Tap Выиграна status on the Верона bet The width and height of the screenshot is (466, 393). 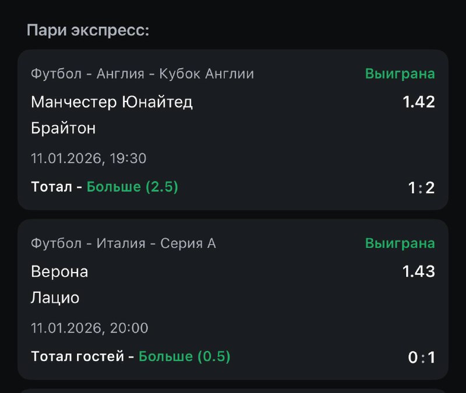click(400, 243)
